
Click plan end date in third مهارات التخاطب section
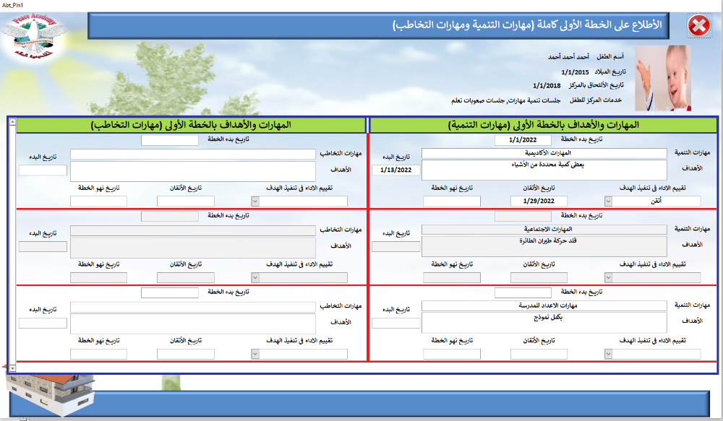(98, 355)
